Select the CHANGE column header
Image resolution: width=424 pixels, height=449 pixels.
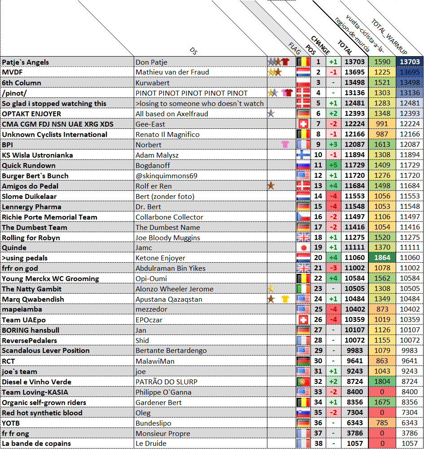tap(320, 45)
